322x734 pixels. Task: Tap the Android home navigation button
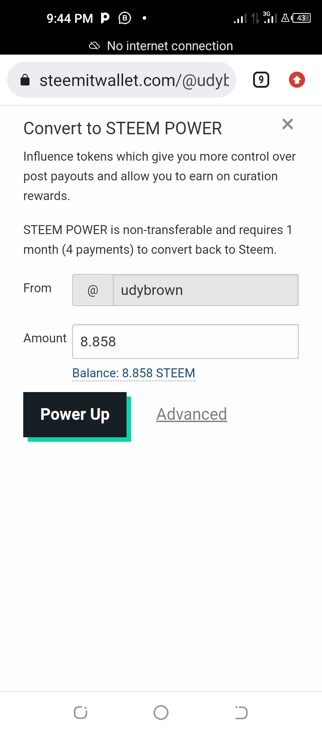point(161,713)
